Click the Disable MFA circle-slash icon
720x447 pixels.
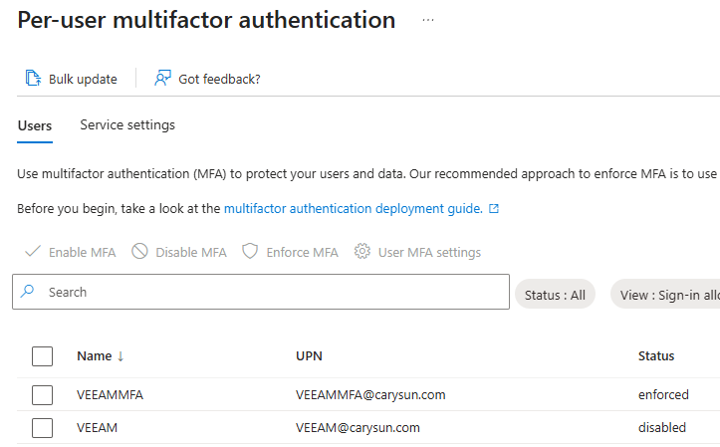point(139,252)
